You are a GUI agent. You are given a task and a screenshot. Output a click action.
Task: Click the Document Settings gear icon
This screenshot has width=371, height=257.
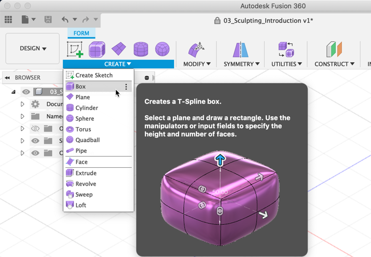click(35, 104)
